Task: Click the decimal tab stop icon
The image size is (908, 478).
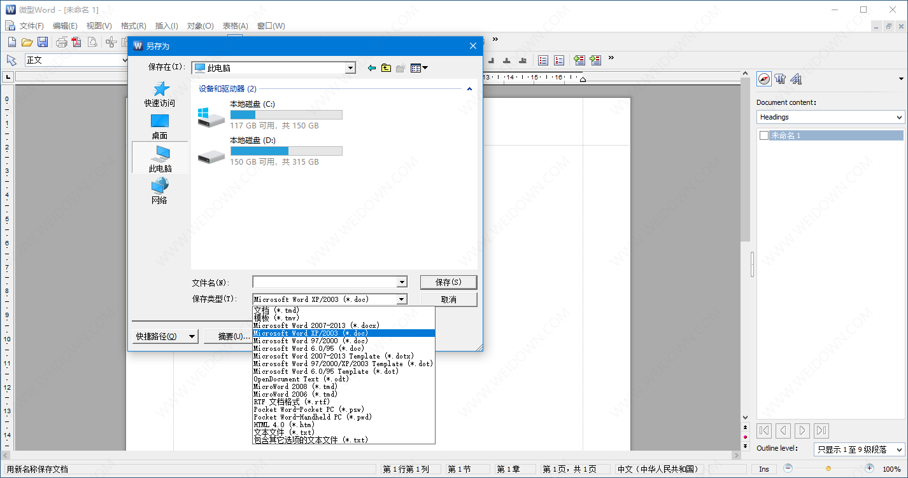Action: tap(523, 60)
